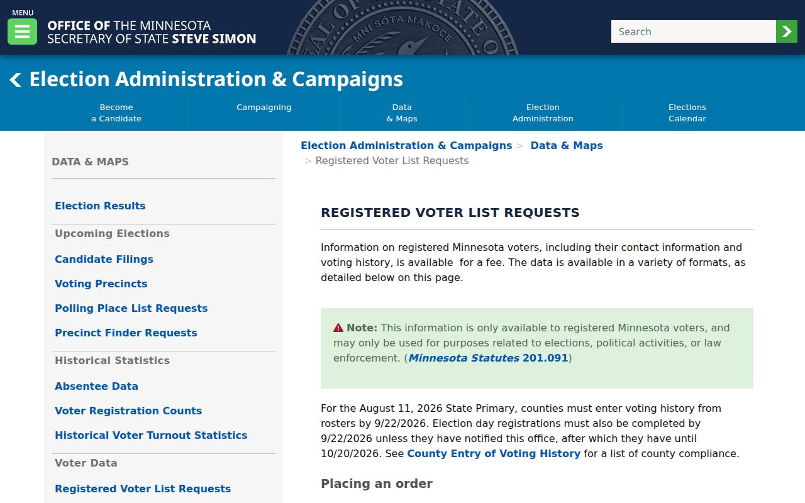The image size is (805, 503).
Task: Open the Minnesota Statutes 201.091 link
Action: click(x=488, y=358)
